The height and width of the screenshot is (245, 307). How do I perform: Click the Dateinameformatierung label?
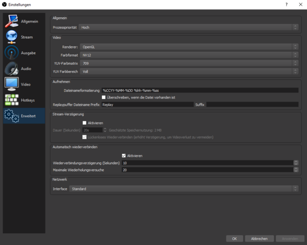tap(82, 90)
